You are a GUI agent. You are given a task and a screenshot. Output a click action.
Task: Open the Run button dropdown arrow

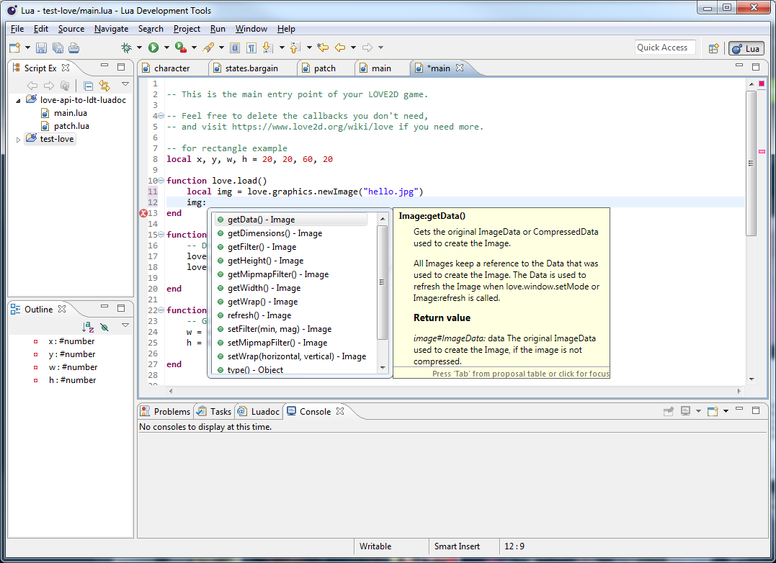coord(166,48)
